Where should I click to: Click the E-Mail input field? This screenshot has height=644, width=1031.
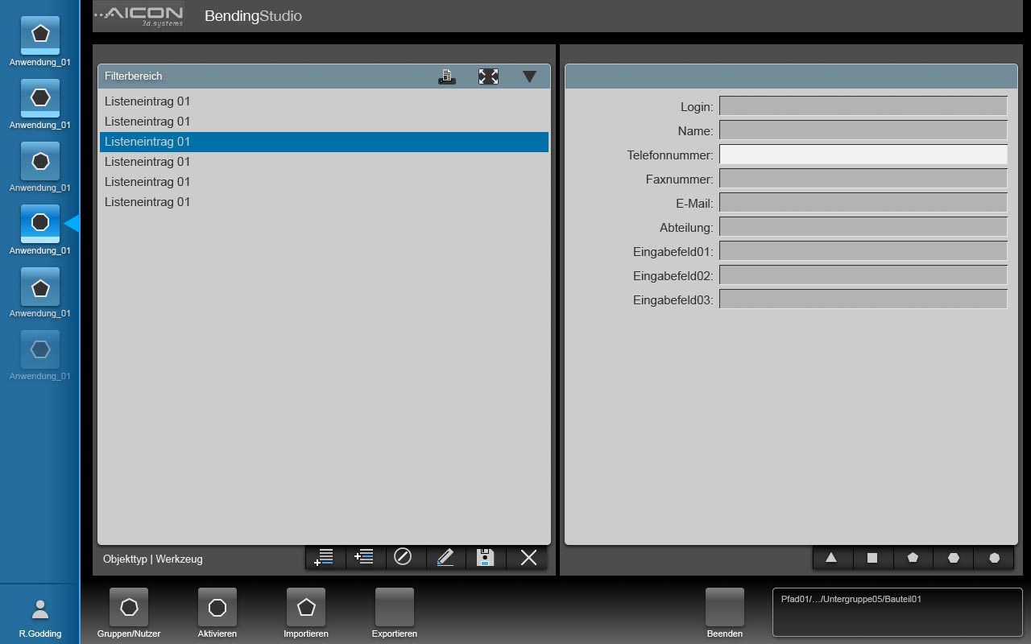[x=863, y=203]
